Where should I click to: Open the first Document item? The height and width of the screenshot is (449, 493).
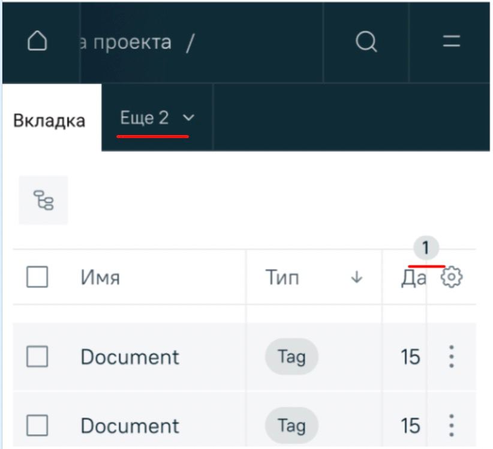(x=130, y=357)
